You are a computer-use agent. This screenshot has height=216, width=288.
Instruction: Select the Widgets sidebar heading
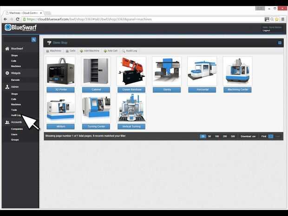click(16, 73)
